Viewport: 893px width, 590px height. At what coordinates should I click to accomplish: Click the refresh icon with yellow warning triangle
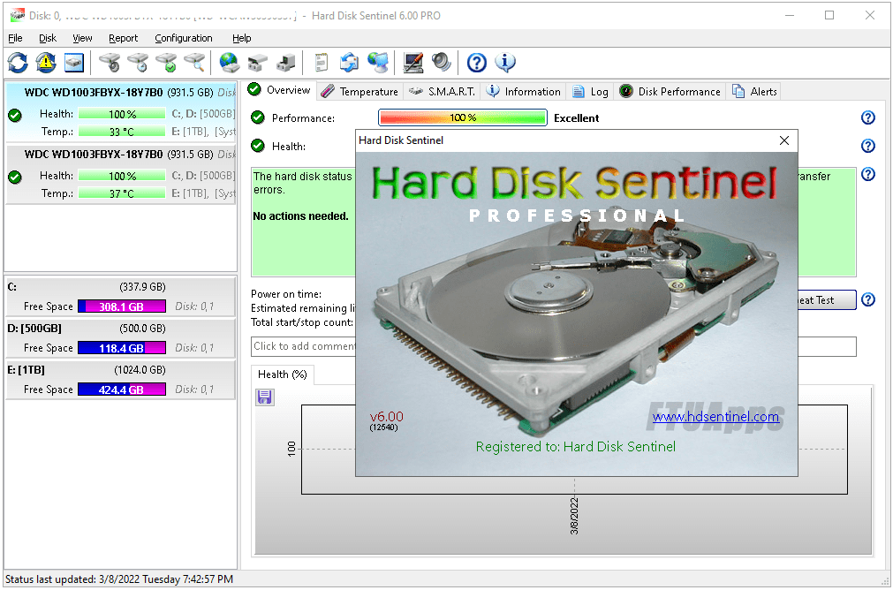click(46, 63)
